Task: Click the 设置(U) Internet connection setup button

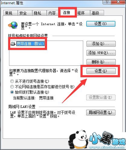Action: pyautogui.click(x=101, y=24)
